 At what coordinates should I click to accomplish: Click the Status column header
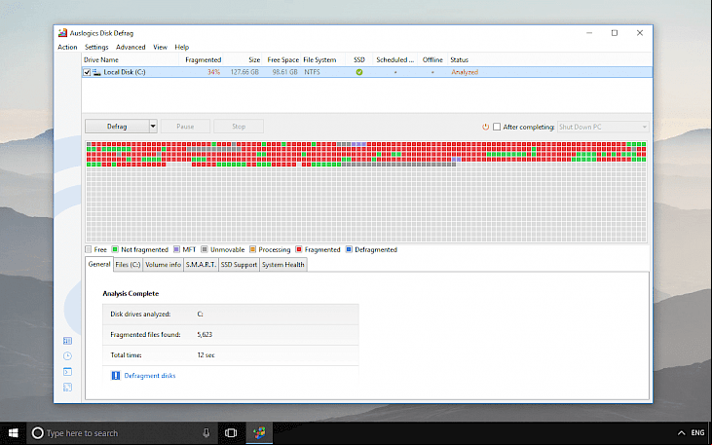click(x=459, y=60)
